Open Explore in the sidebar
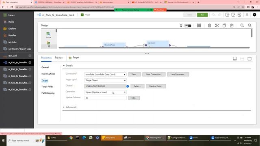Image resolution: width=260 pixels, height=146 pixels. pyautogui.click(x=12, y=28)
